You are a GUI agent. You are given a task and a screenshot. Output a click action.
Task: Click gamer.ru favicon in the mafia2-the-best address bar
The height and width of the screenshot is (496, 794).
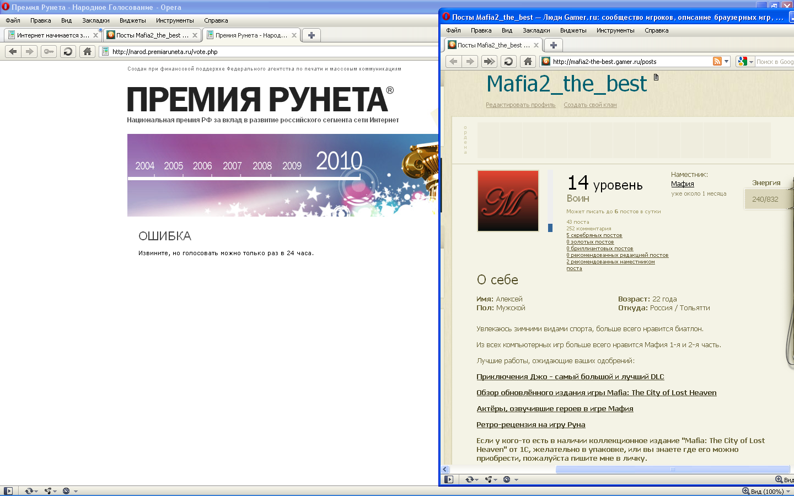(x=546, y=61)
